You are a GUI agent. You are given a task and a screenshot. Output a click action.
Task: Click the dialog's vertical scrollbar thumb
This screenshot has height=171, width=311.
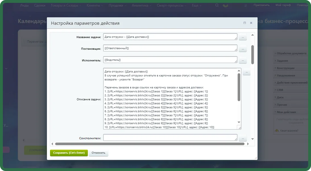[x=252, y=55]
